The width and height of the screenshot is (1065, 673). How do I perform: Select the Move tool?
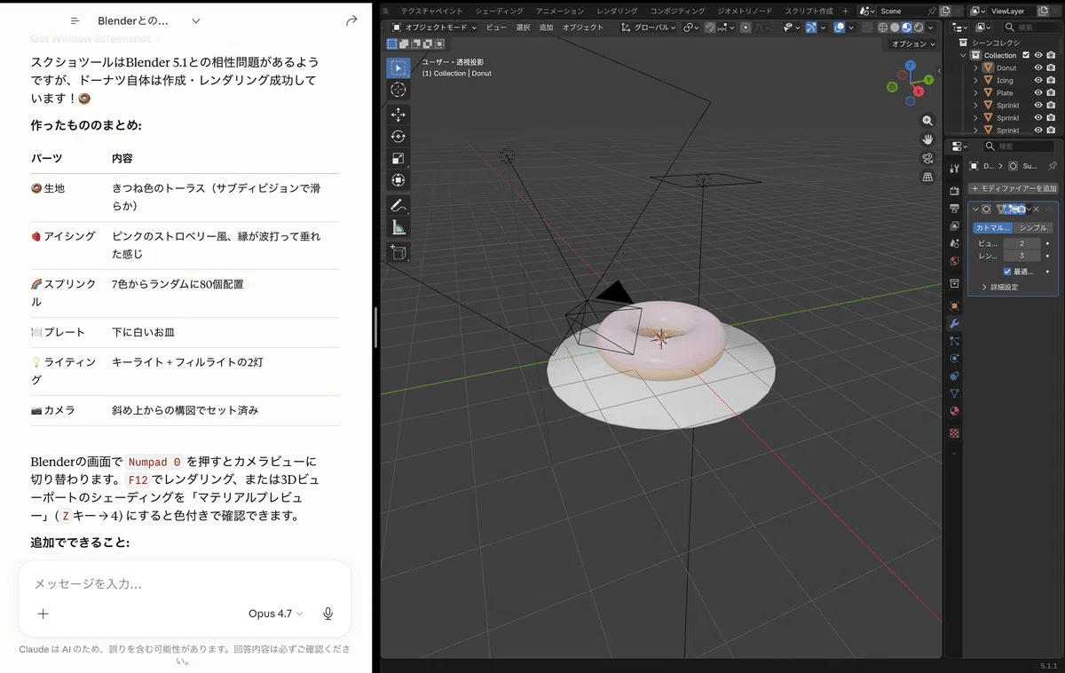pos(398,115)
